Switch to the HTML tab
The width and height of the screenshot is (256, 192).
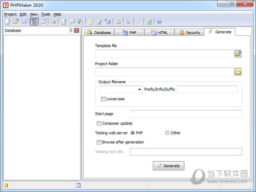[159, 32]
